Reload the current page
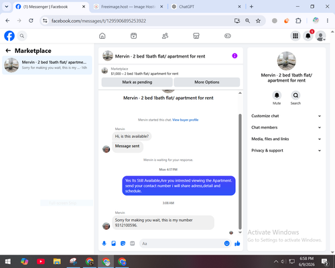 [31, 21]
